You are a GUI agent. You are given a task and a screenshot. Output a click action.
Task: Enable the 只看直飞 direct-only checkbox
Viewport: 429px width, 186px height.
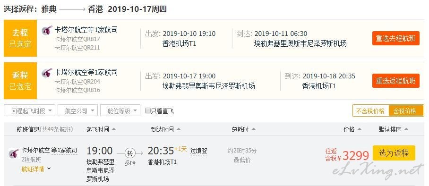point(148,111)
